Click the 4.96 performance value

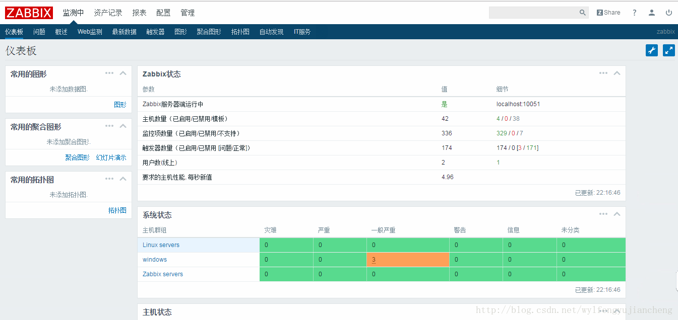[448, 177]
